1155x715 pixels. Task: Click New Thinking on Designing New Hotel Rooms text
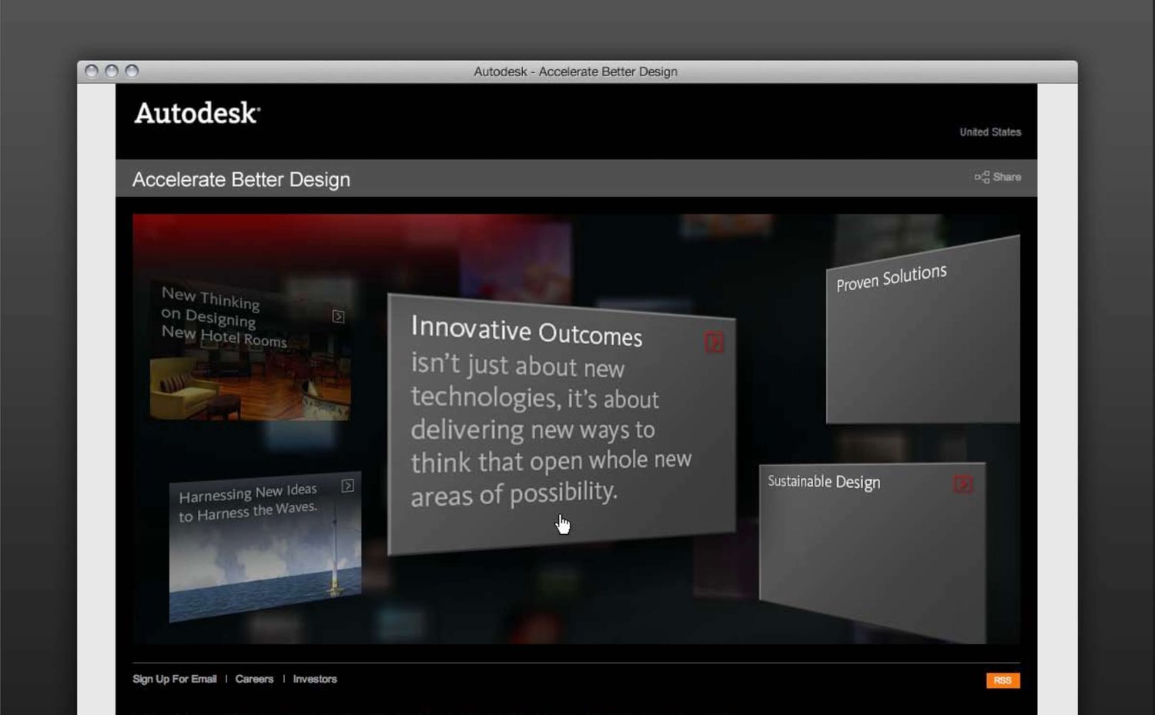coord(223,316)
